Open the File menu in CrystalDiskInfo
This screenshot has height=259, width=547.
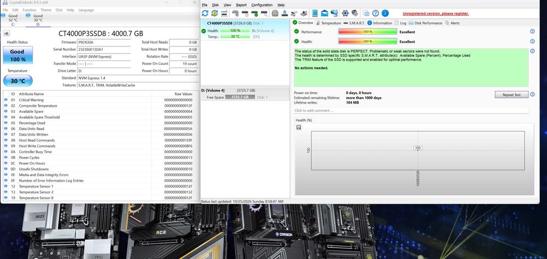[x=5, y=10]
